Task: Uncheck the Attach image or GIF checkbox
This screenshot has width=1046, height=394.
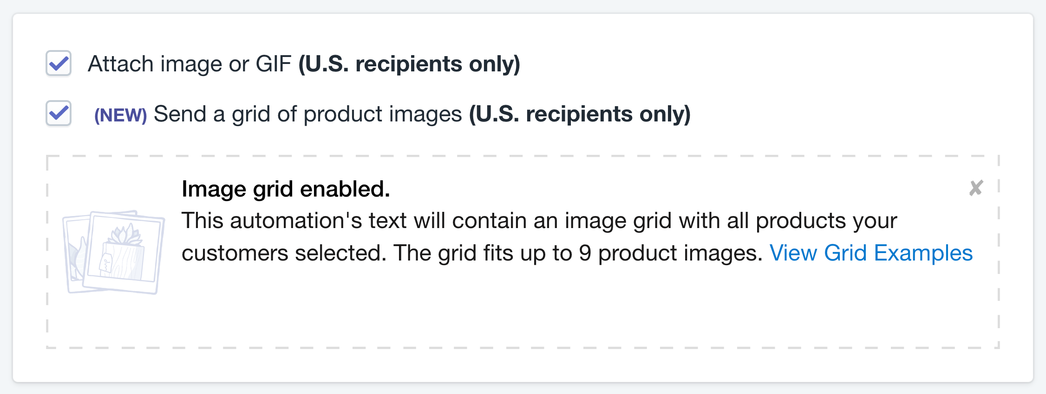Action: click(59, 64)
